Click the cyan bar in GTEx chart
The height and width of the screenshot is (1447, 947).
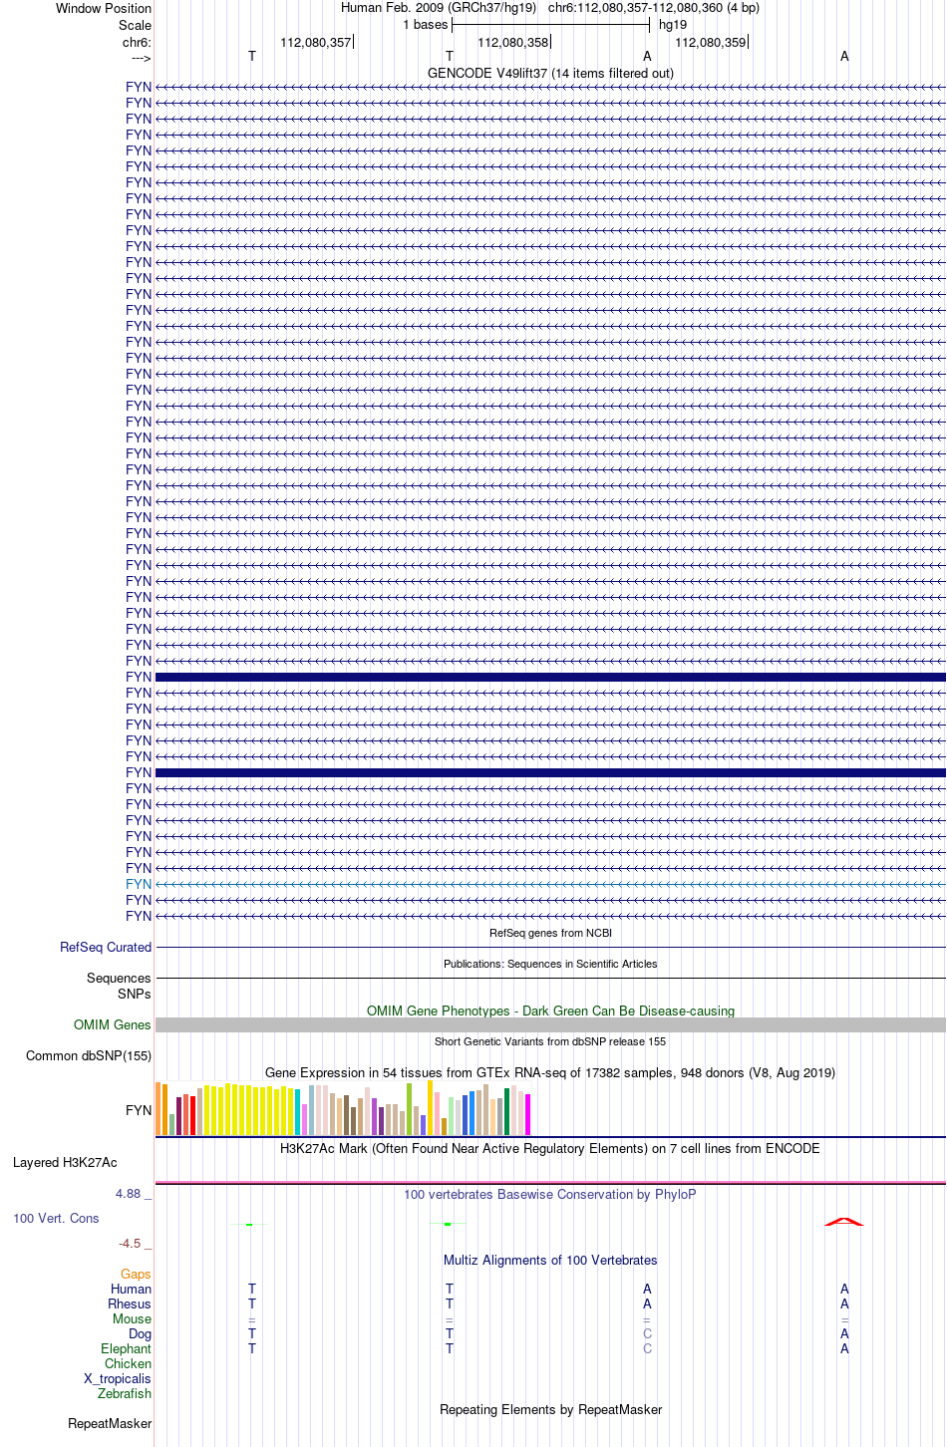click(298, 1112)
